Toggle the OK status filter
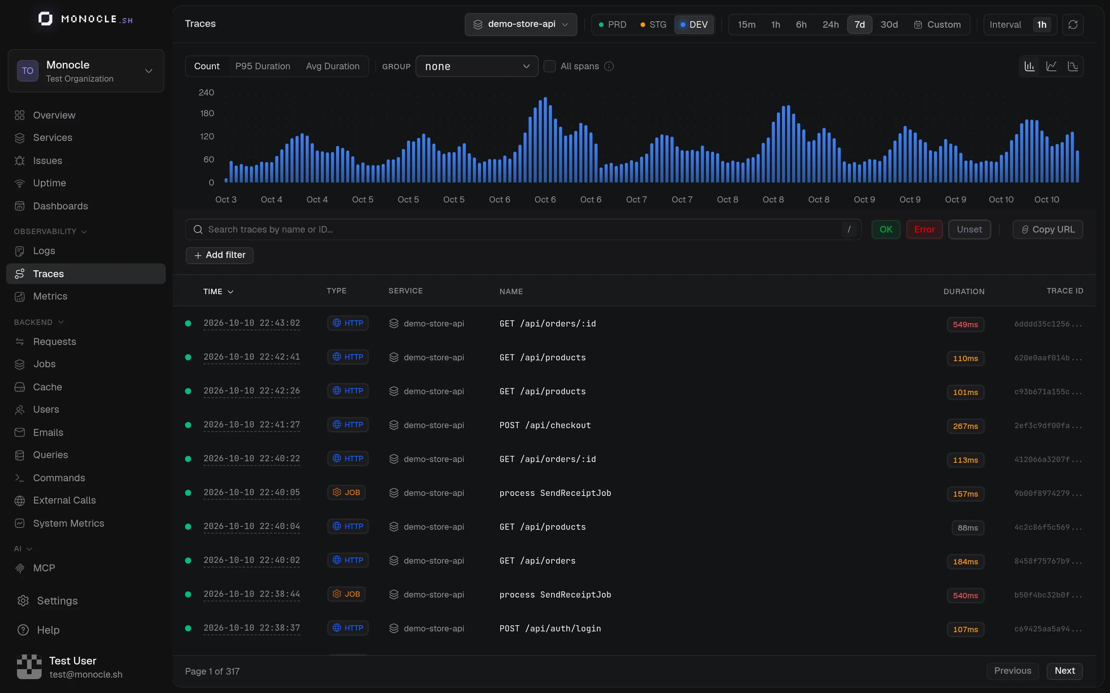The width and height of the screenshot is (1110, 693). point(886,229)
